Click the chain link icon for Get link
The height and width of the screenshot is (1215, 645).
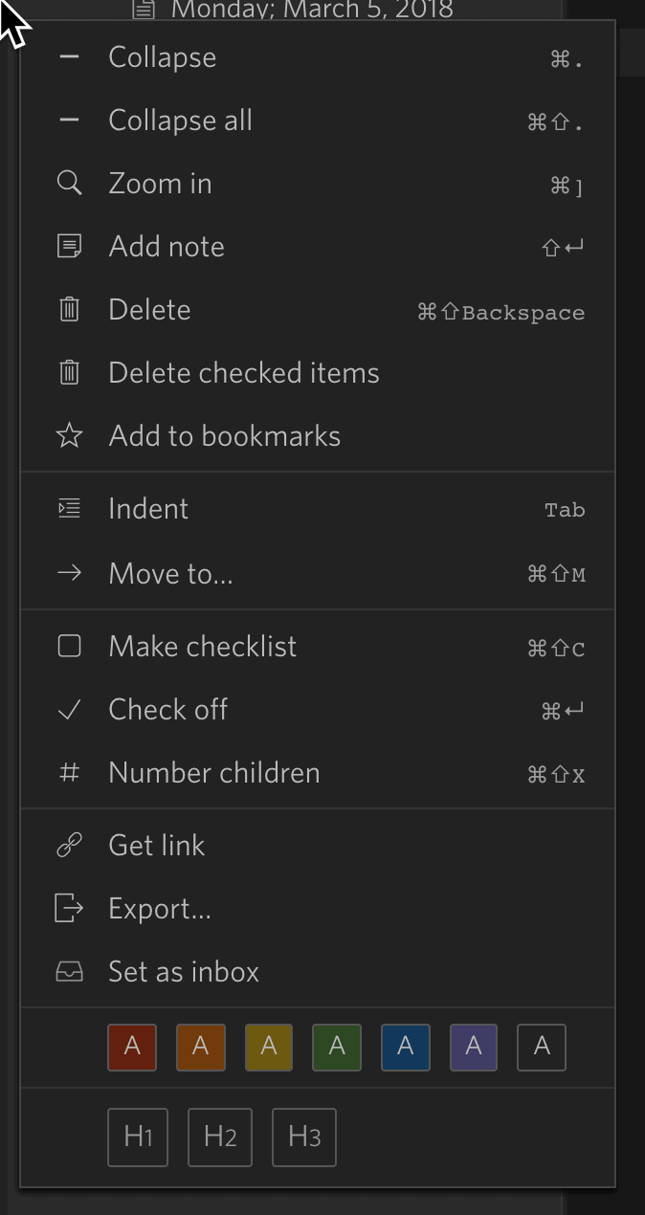click(69, 845)
